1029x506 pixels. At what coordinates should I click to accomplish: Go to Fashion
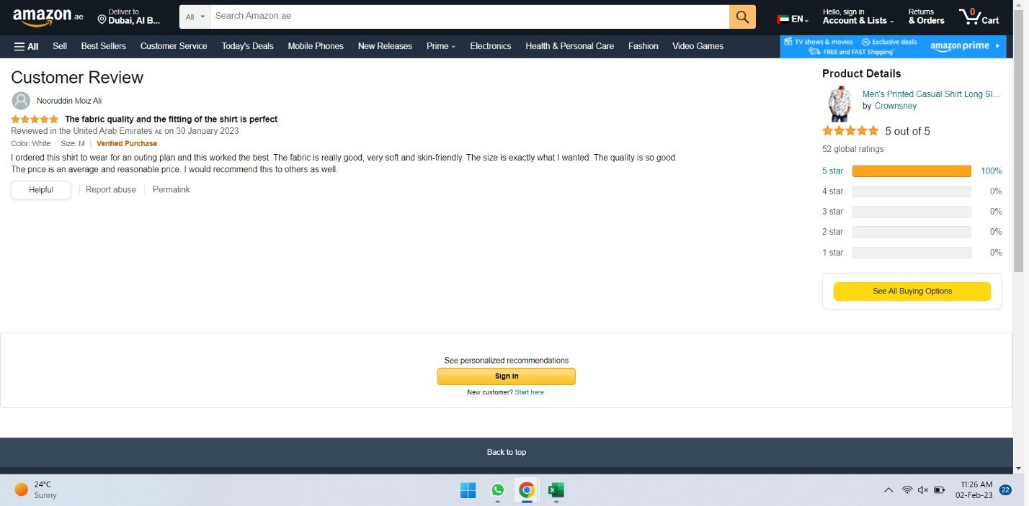pos(643,46)
